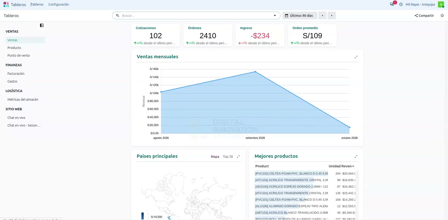Viewport: 448px width, 220px height.
Task: Click the units value 204
Action: [338, 174]
